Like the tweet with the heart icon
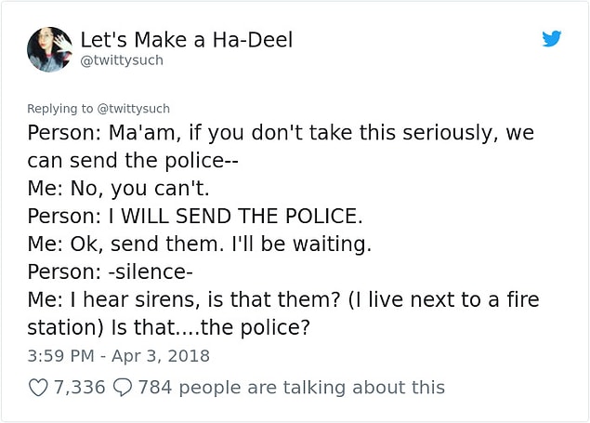The height and width of the screenshot is (423, 590). (38, 388)
